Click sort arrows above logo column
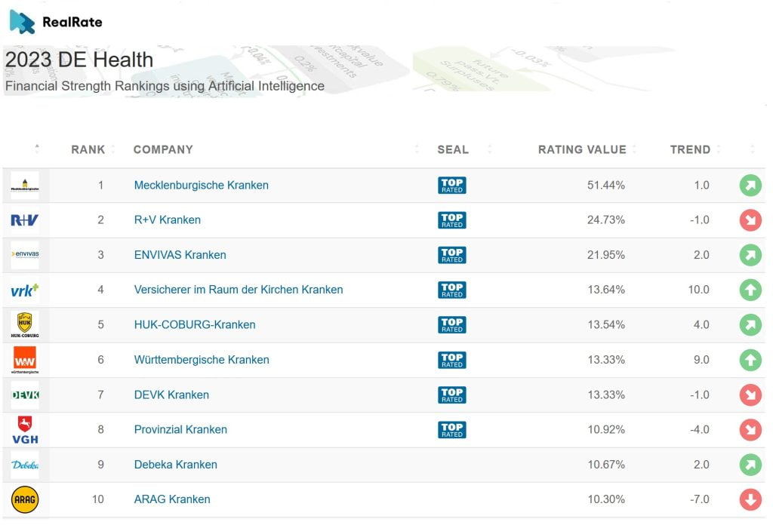This screenshot has width=773, height=525. (37, 149)
